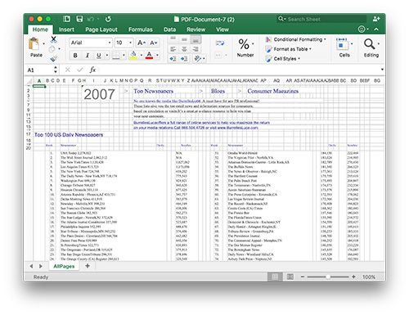Image resolution: width=409 pixels, height=315 pixels.
Task: Apply yellow fill color highlight
Action: point(133,56)
